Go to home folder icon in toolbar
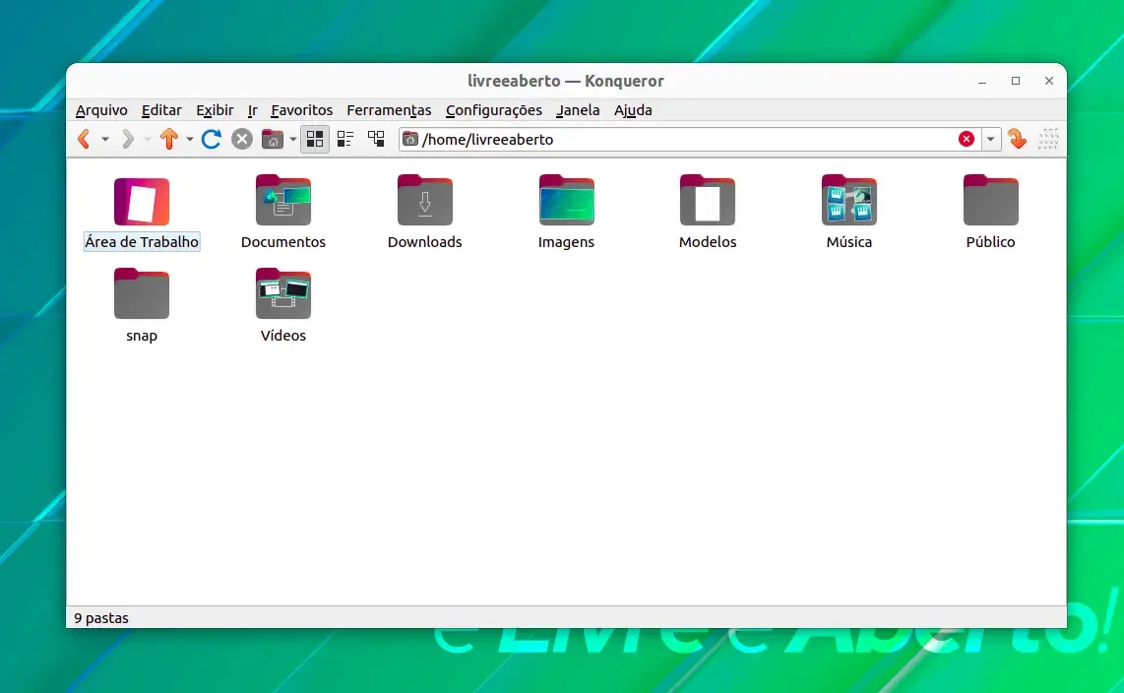The height and width of the screenshot is (693, 1124). pyautogui.click(x=273, y=139)
